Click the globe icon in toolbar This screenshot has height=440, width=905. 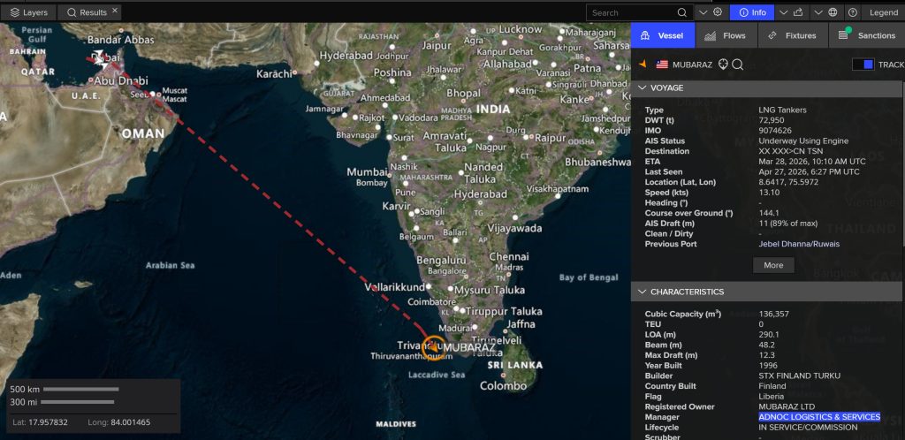(x=833, y=12)
